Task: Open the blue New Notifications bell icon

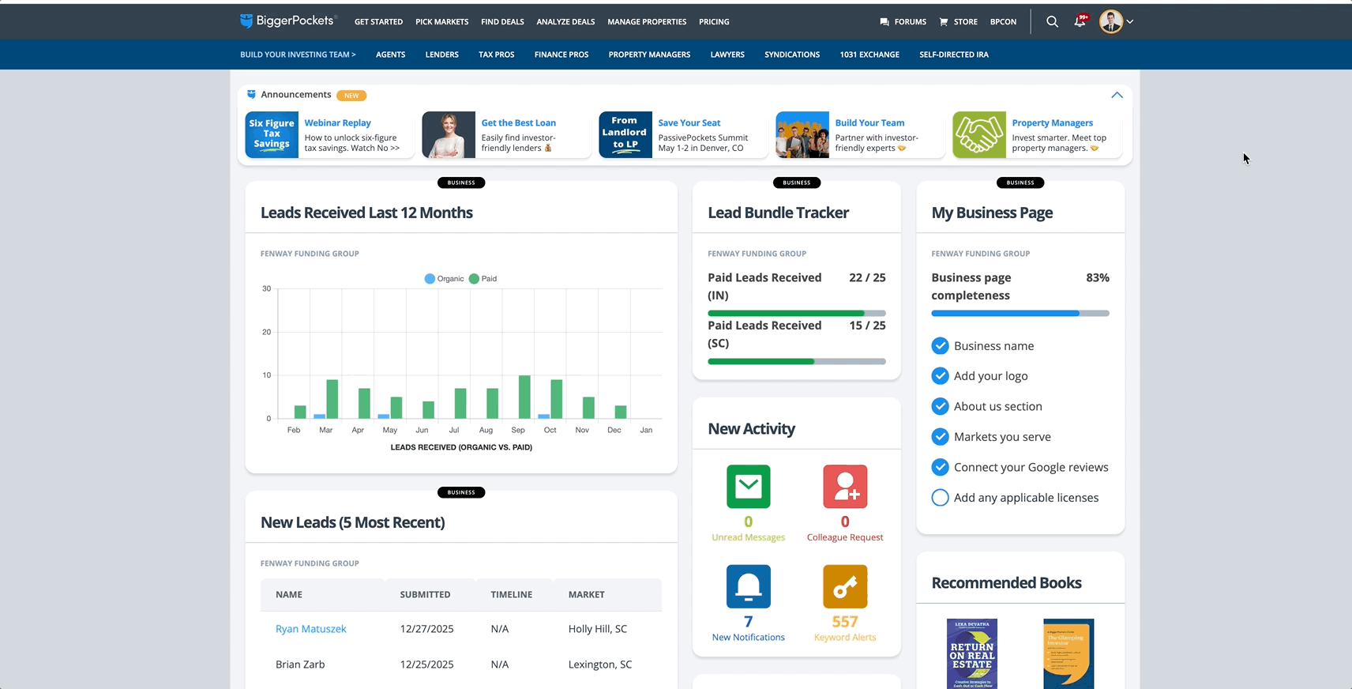Action: (748, 586)
